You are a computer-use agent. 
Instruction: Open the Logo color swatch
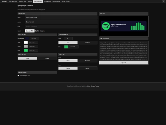26,50
